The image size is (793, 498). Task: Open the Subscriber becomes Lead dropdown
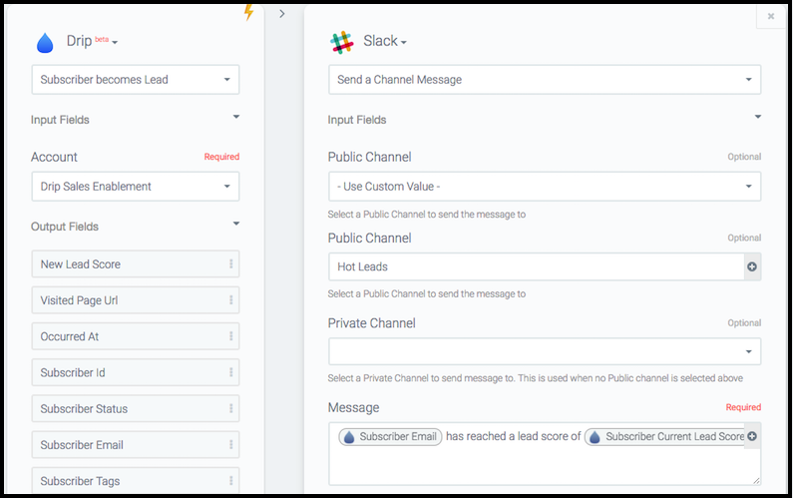[x=135, y=79]
